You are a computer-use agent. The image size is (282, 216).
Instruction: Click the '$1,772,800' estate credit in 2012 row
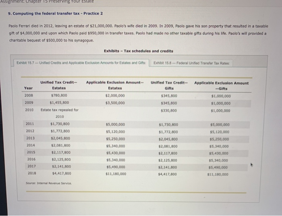(x=60, y=131)
